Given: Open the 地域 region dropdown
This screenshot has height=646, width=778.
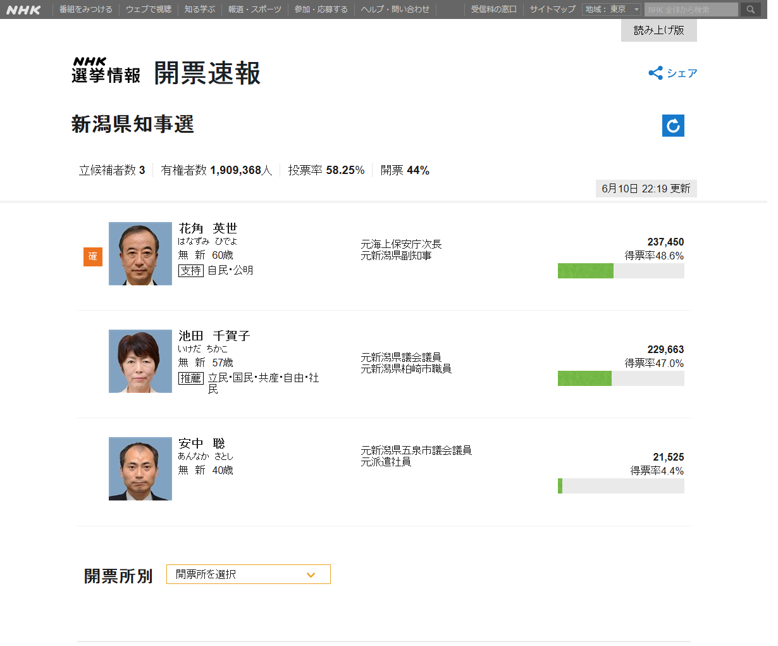Looking at the screenshot, I should pos(612,9).
